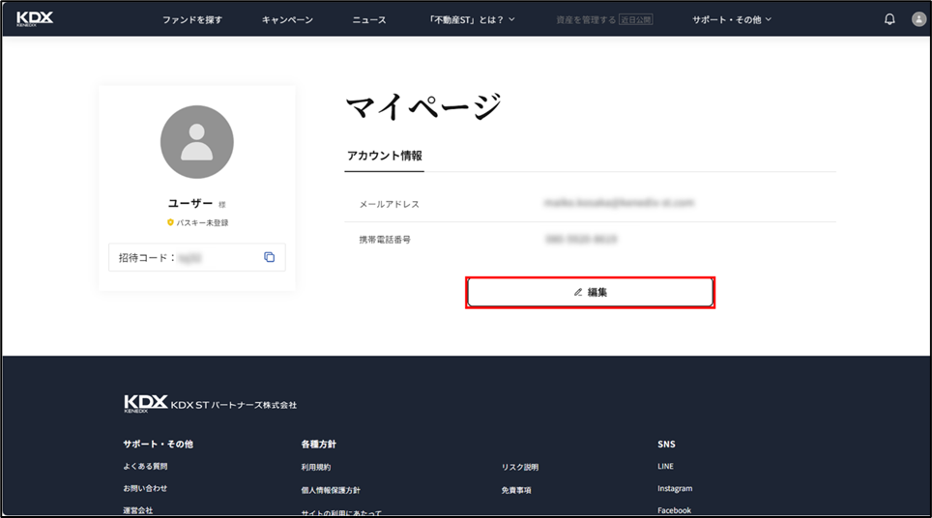Copy the invitation code with the copy icon
This screenshot has height=518, width=932.
click(x=270, y=257)
